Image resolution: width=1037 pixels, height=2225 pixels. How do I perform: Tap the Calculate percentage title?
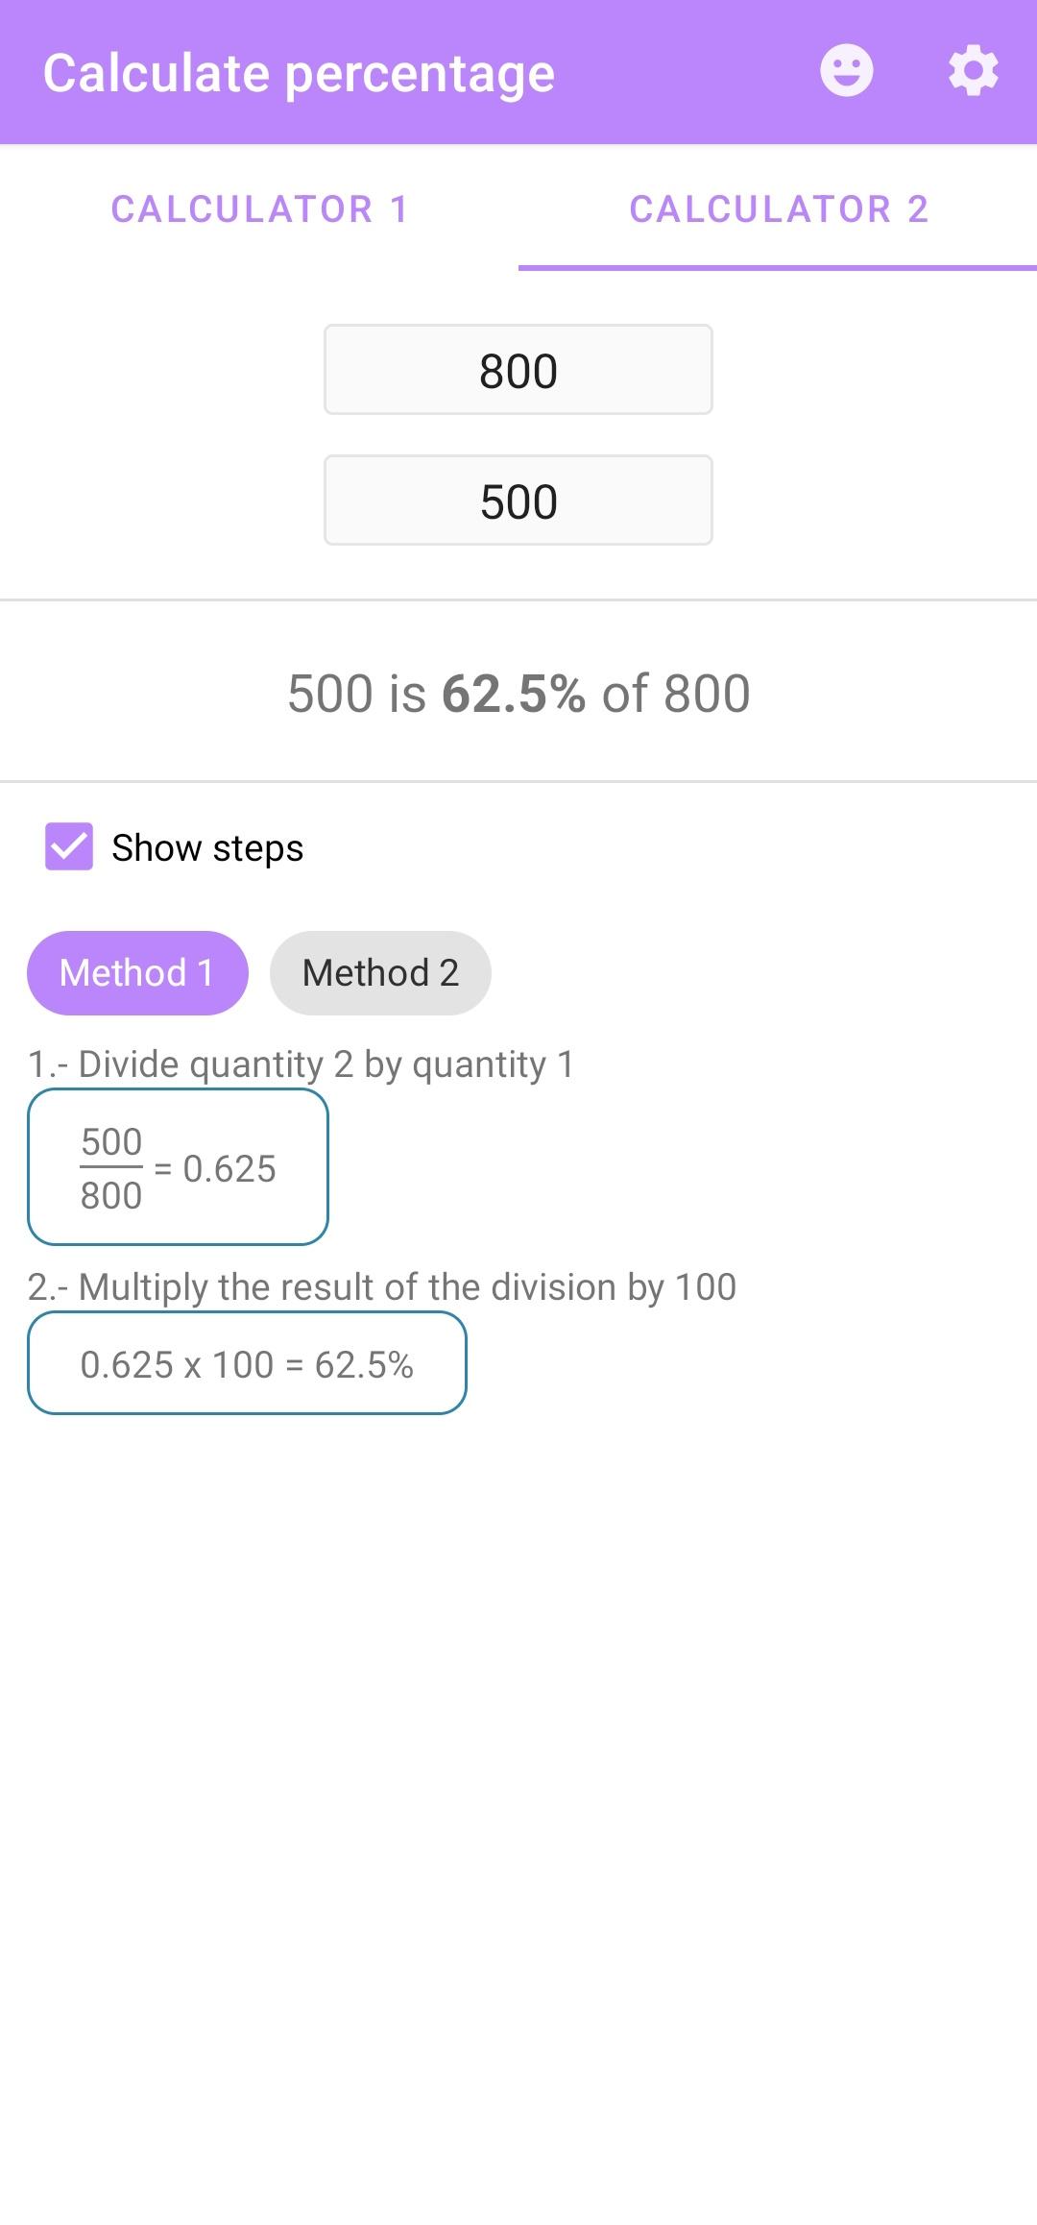pyautogui.click(x=299, y=74)
